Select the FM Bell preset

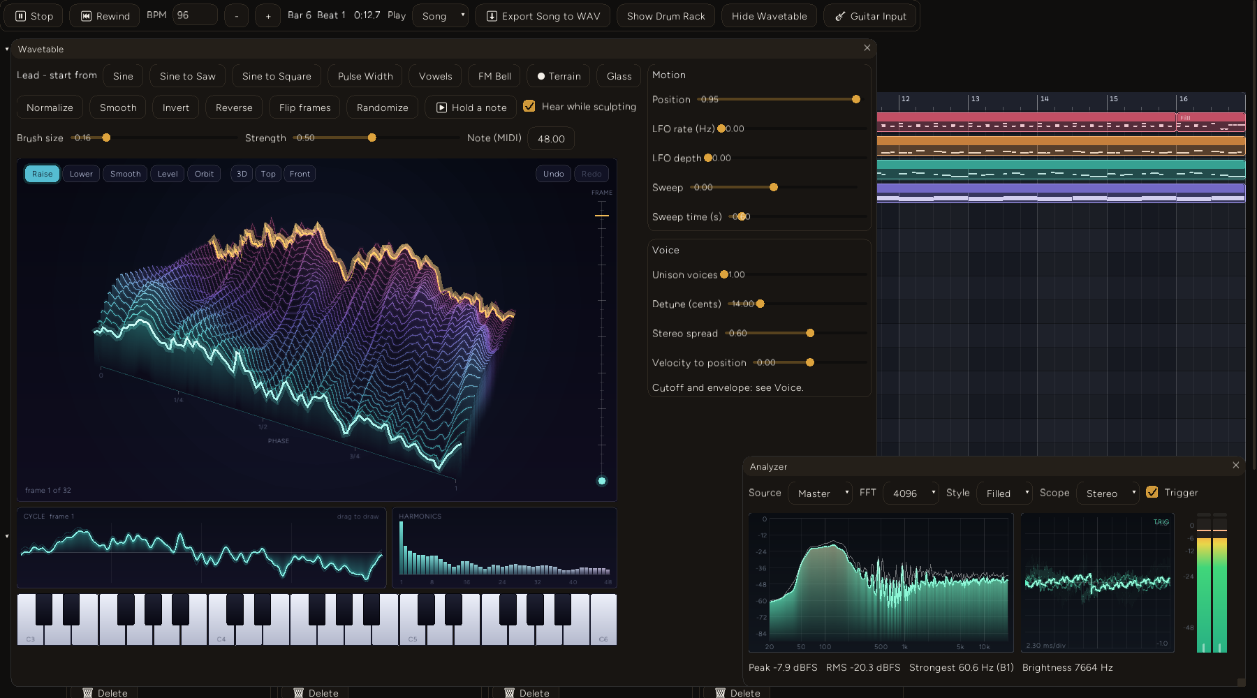point(494,76)
